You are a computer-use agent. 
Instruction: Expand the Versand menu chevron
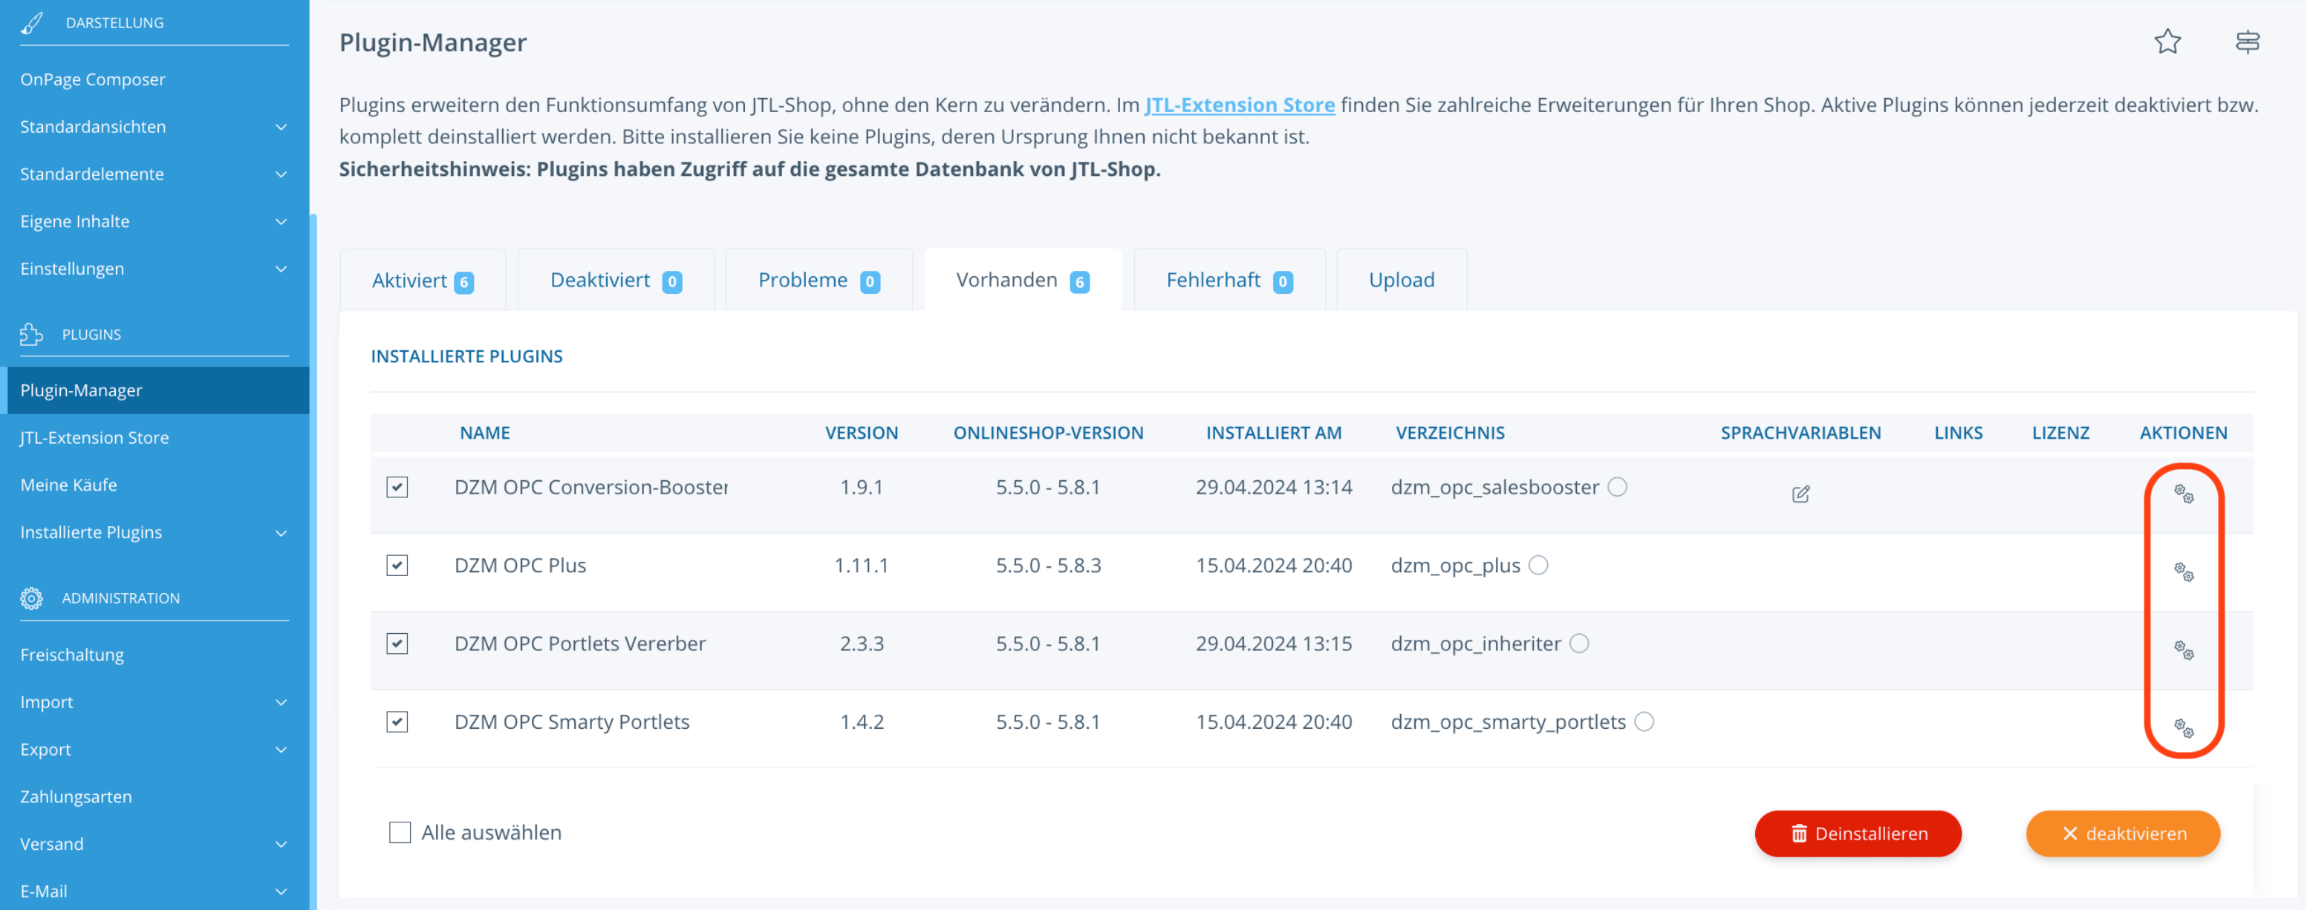click(x=280, y=844)
